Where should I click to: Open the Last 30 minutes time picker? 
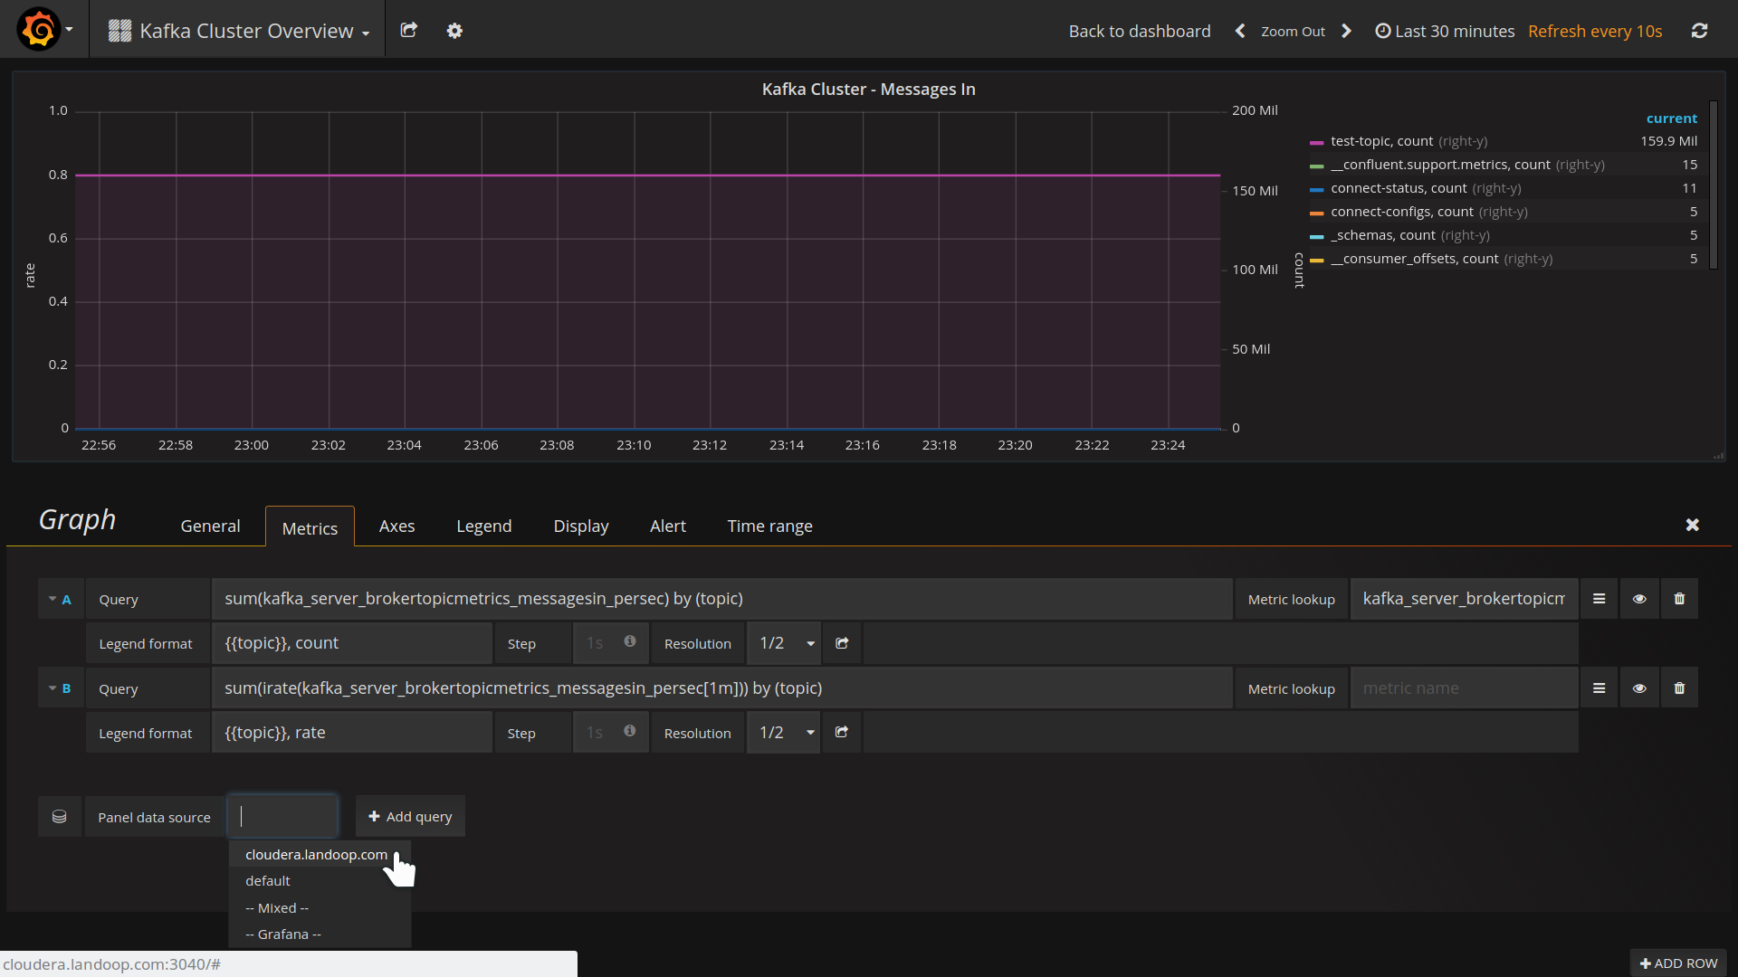(x=1445, y=31)
